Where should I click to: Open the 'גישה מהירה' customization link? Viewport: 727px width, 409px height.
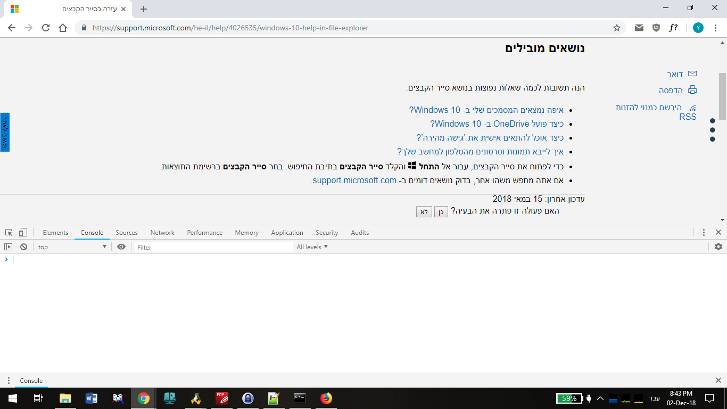490,138
